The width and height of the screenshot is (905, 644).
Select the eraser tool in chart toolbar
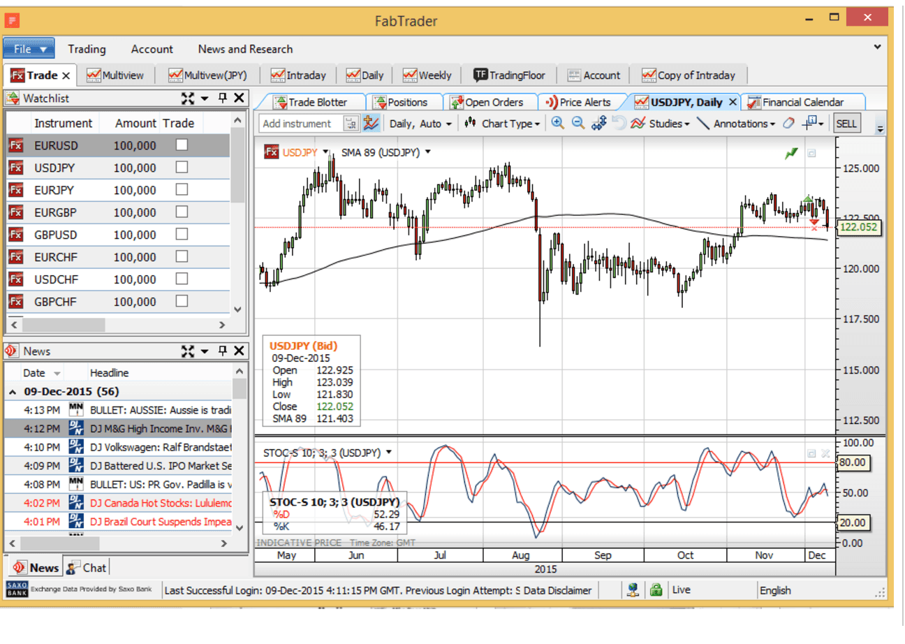pyautogui.click(x=788, y=124)
